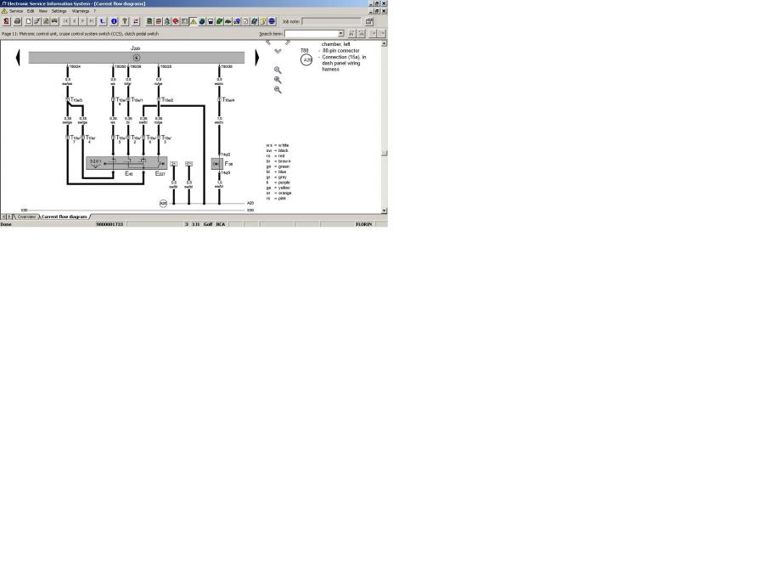The width and height of the screenshot is (764, 573).
Task: Click the J220 control unit symbol
Action: (x=136, y=57)
